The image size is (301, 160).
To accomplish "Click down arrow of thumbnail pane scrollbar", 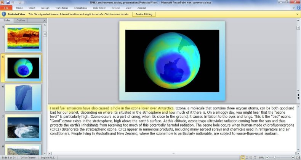I will click(45, 153).
